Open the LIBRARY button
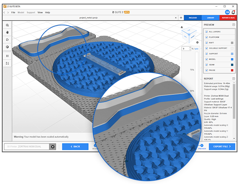239x184 pixels. click(x=210, y=18)
